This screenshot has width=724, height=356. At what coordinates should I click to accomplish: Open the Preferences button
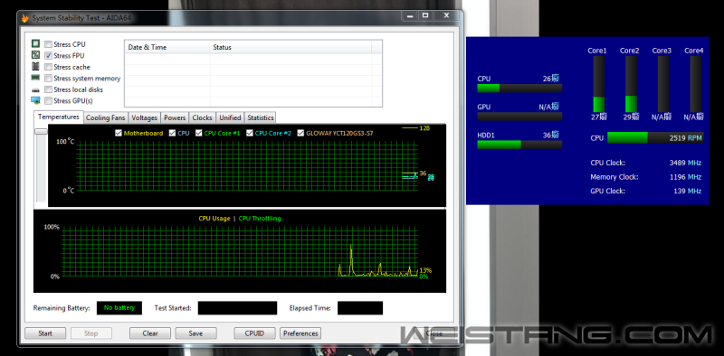point(300,333)
